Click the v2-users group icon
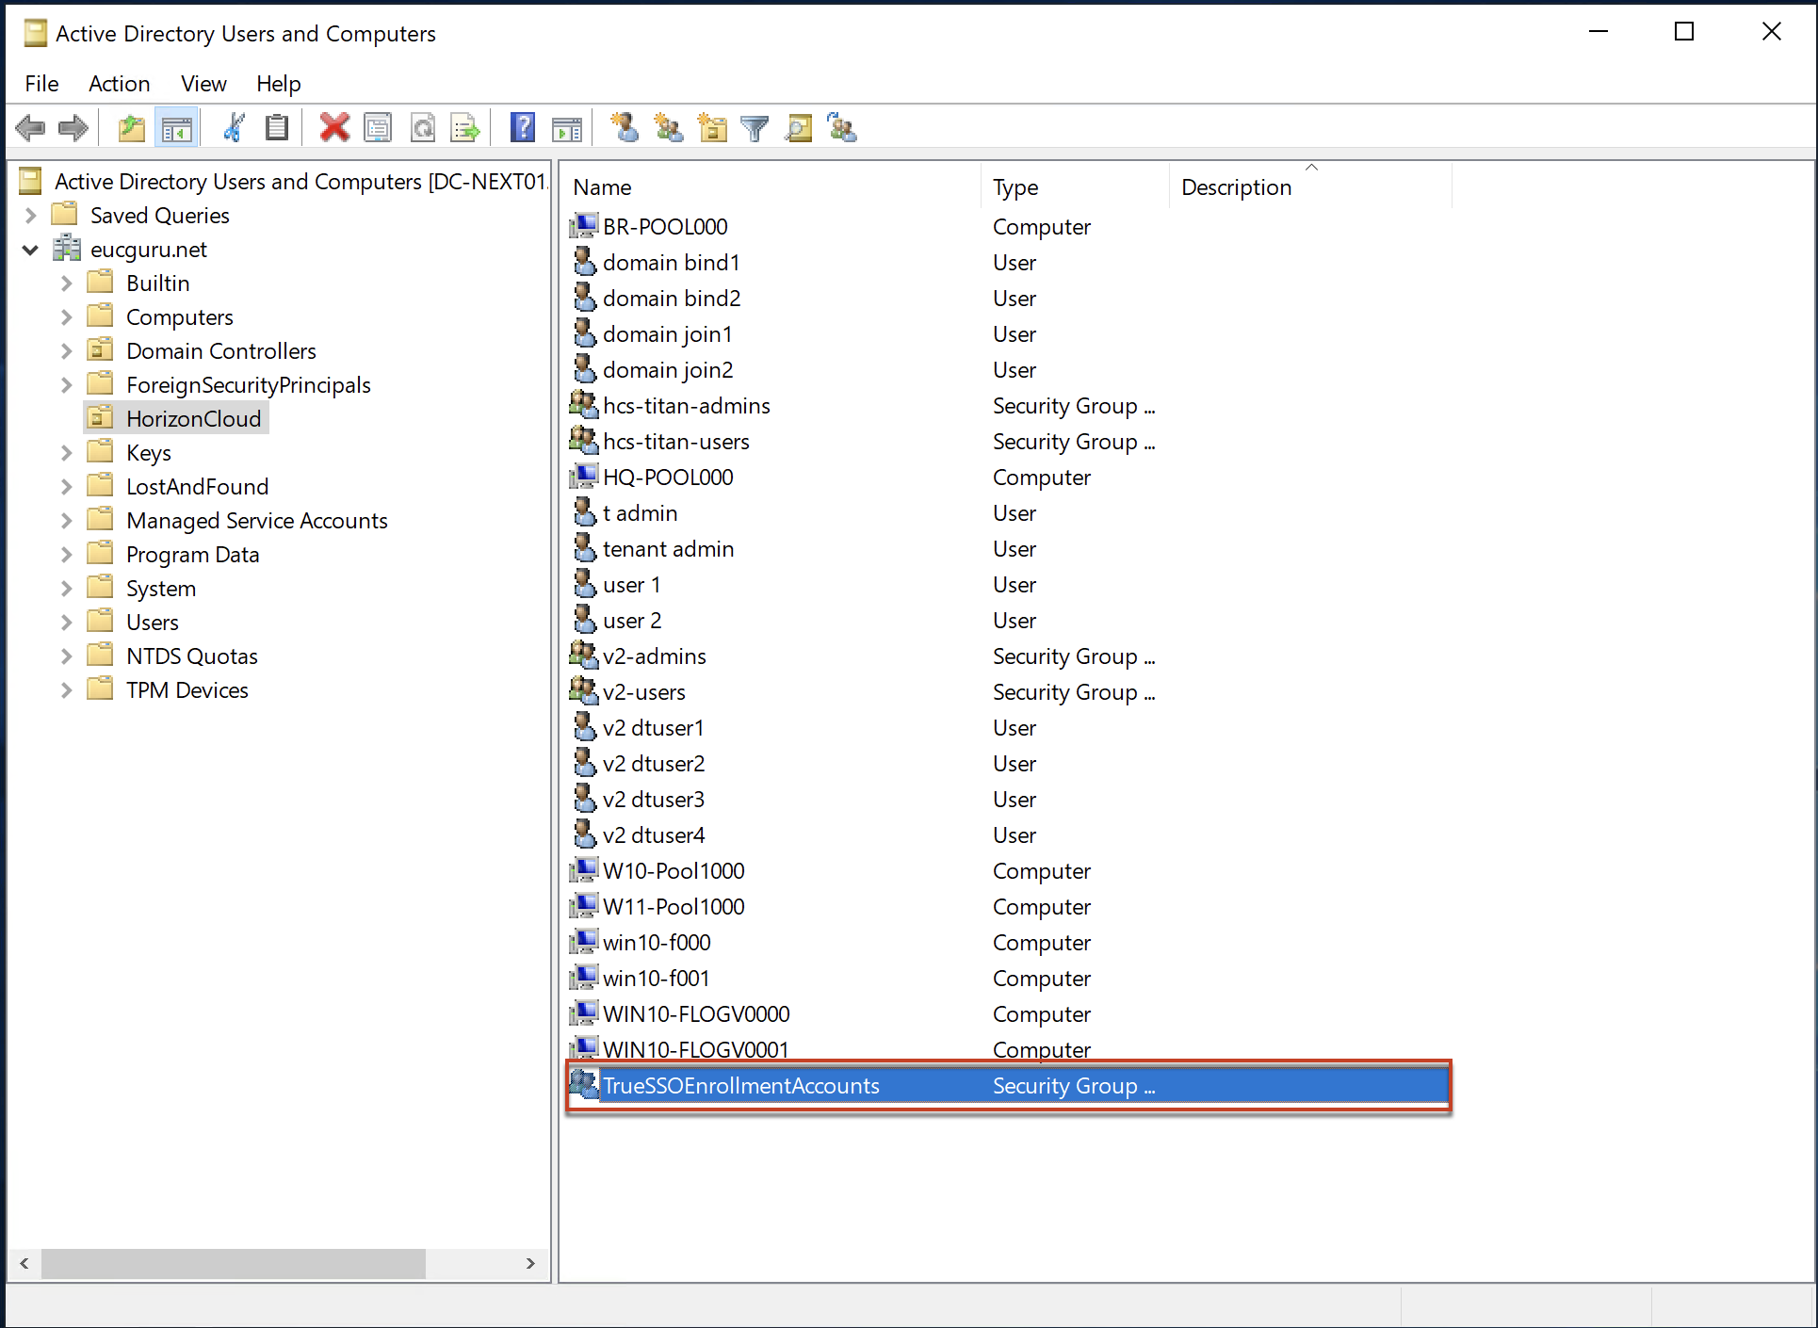 [x=584, y=690]
